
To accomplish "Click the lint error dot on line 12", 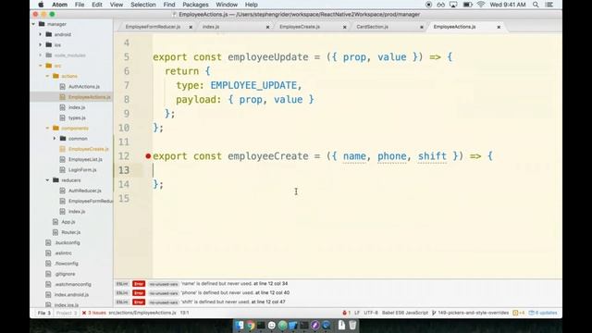I will coord(148,156).
